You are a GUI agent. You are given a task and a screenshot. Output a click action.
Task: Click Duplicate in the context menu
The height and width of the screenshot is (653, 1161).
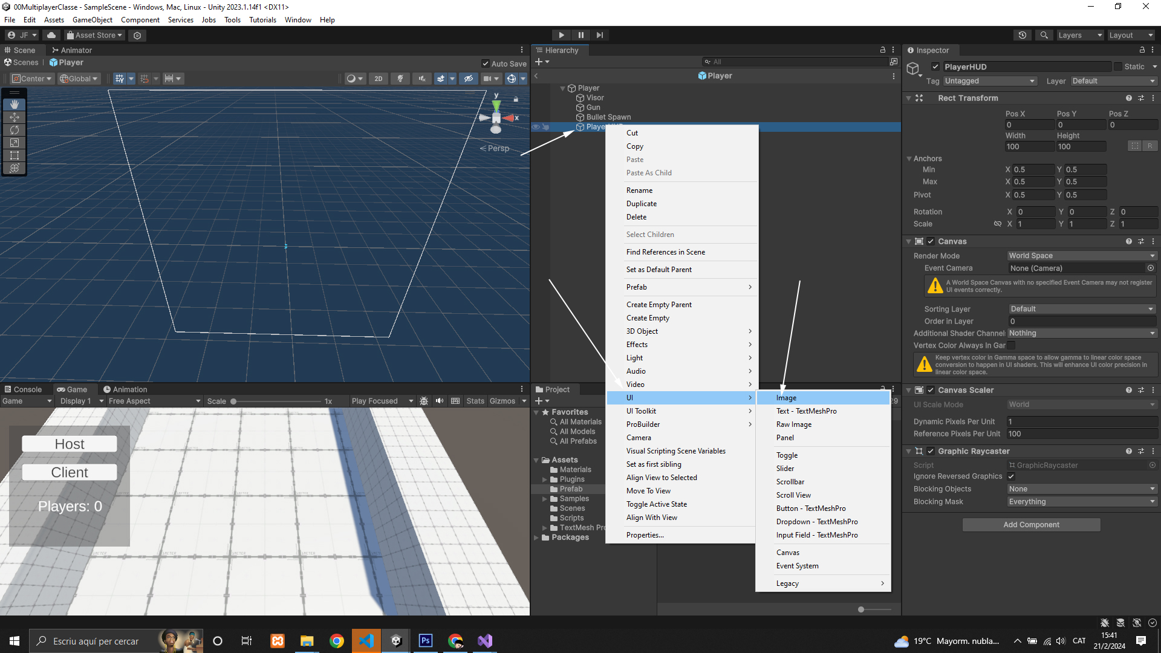642,204
